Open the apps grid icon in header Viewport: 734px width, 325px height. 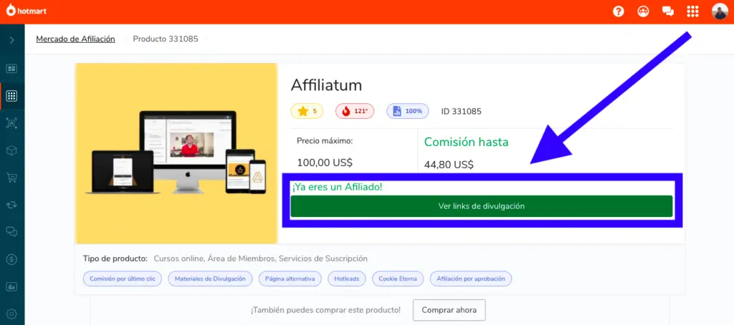point(693,11)
